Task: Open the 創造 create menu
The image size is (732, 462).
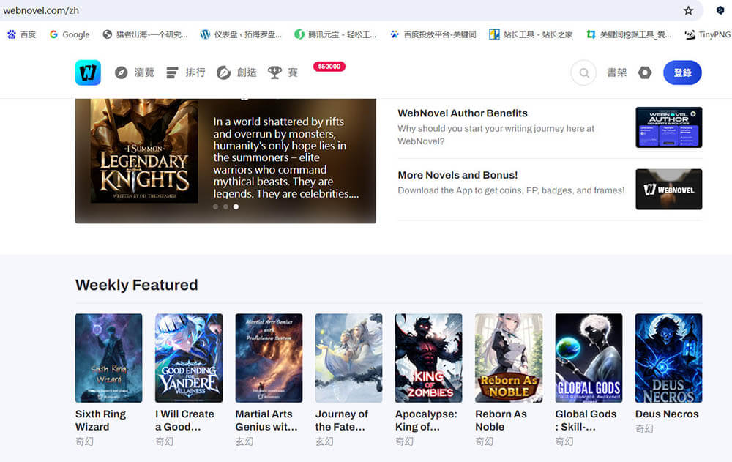Action: [237, 72]
